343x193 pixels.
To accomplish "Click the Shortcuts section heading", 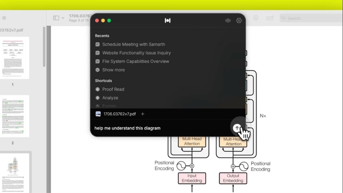I will (x=103, y=81).
